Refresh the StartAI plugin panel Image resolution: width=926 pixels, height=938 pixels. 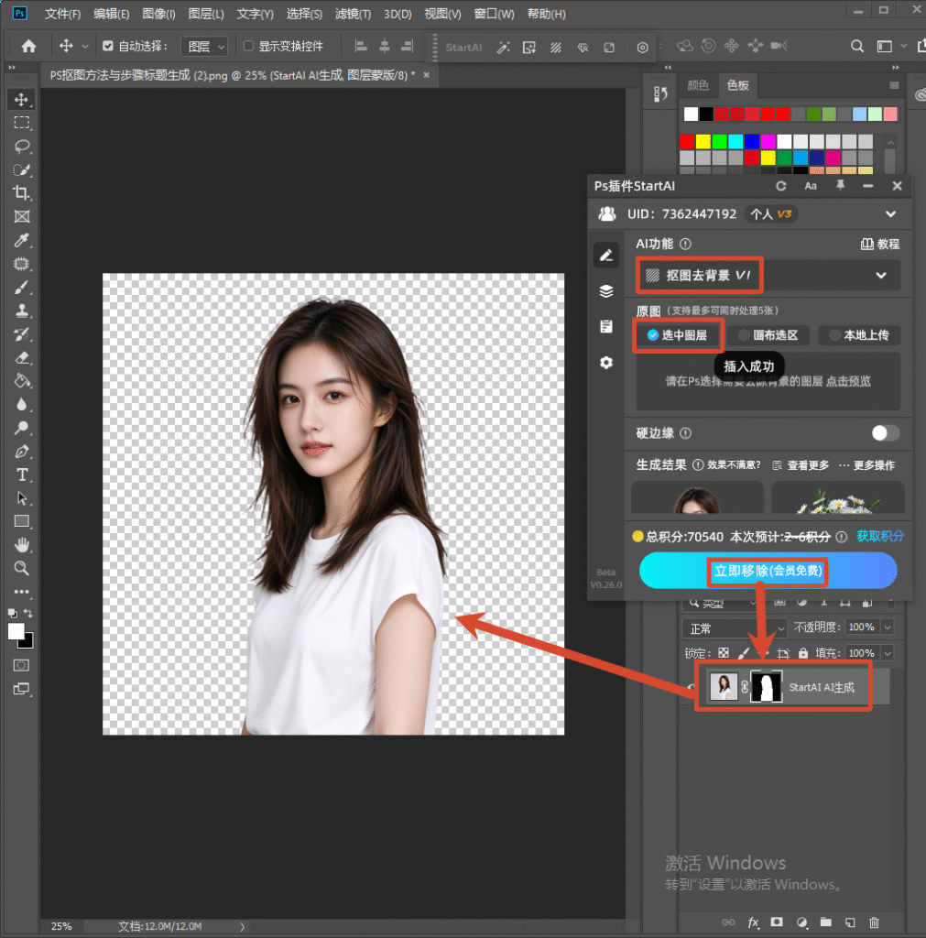[780, 186]
